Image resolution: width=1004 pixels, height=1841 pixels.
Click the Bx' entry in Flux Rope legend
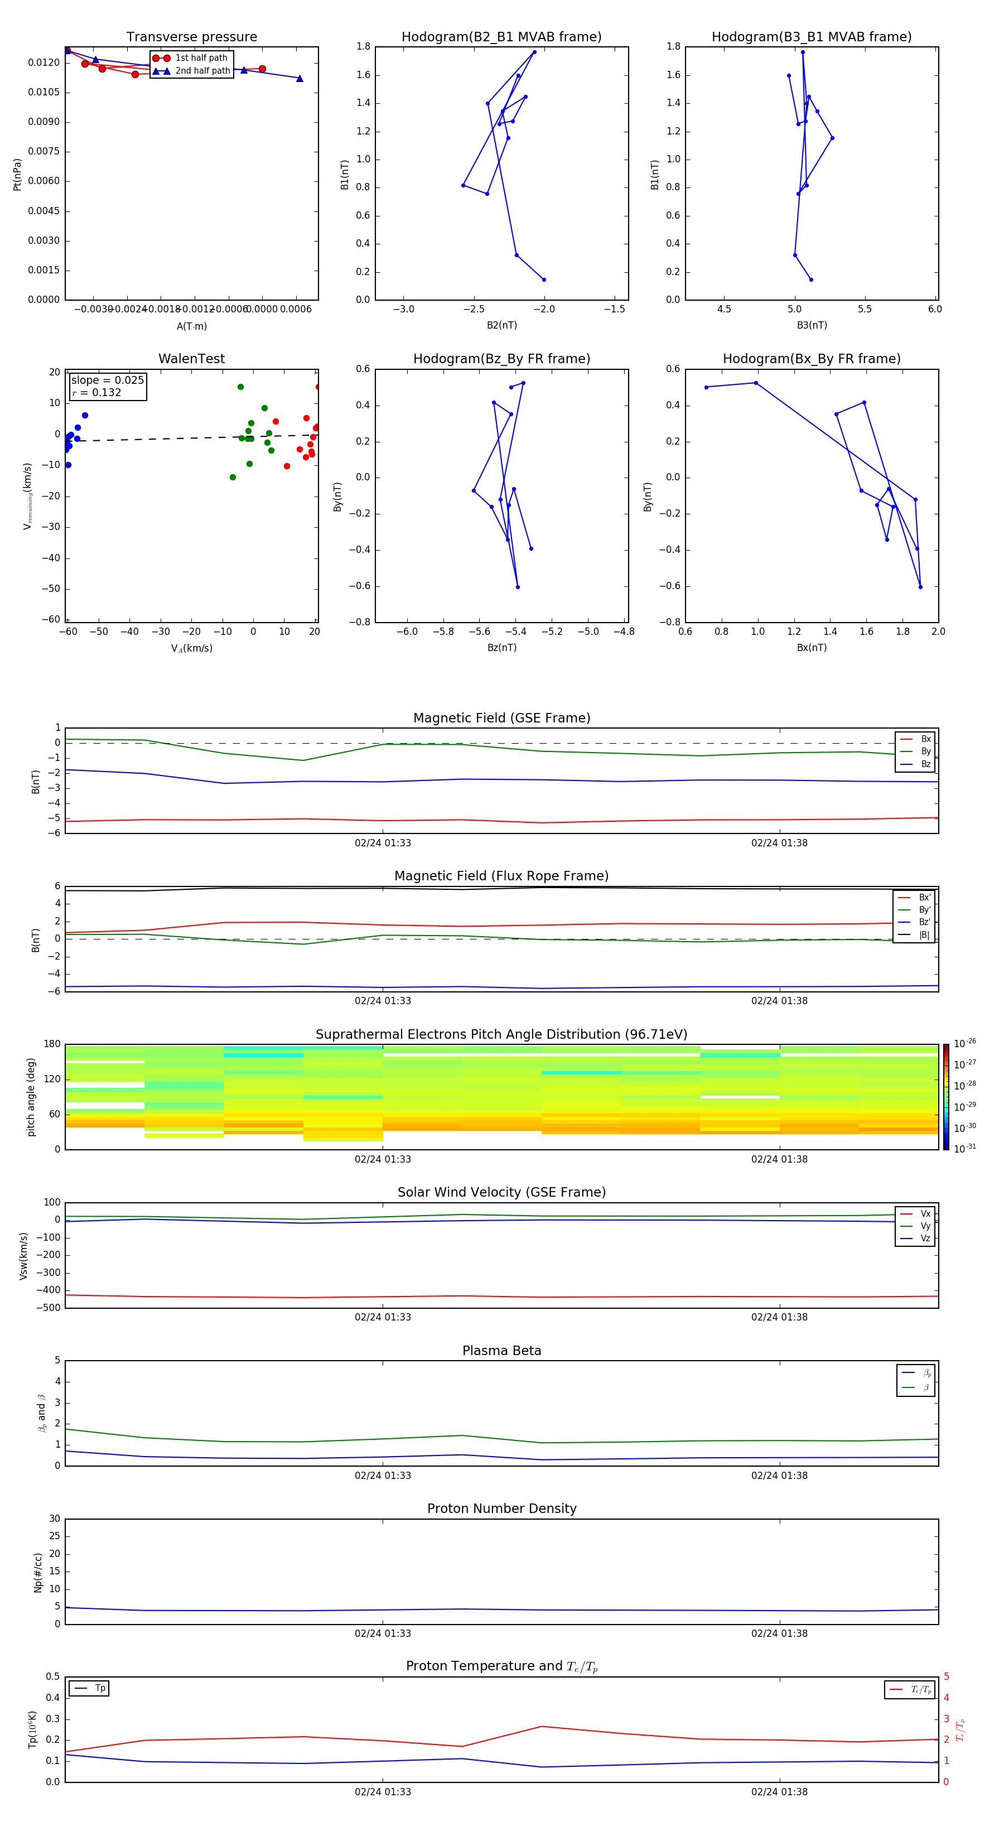click(x=914, y=898)
